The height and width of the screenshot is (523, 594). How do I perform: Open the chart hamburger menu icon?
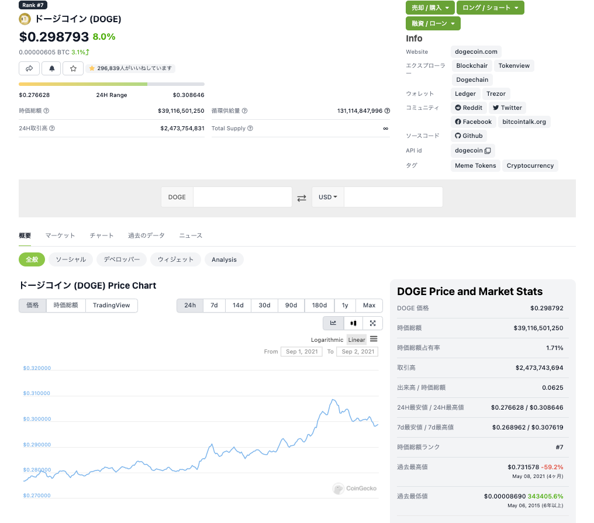tap(374, 339)
